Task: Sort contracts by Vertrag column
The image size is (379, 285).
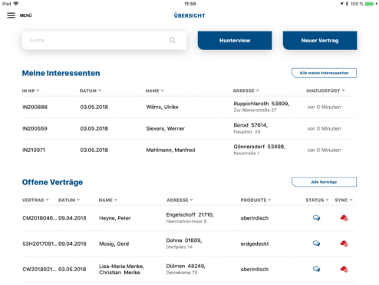Action: 35,200
